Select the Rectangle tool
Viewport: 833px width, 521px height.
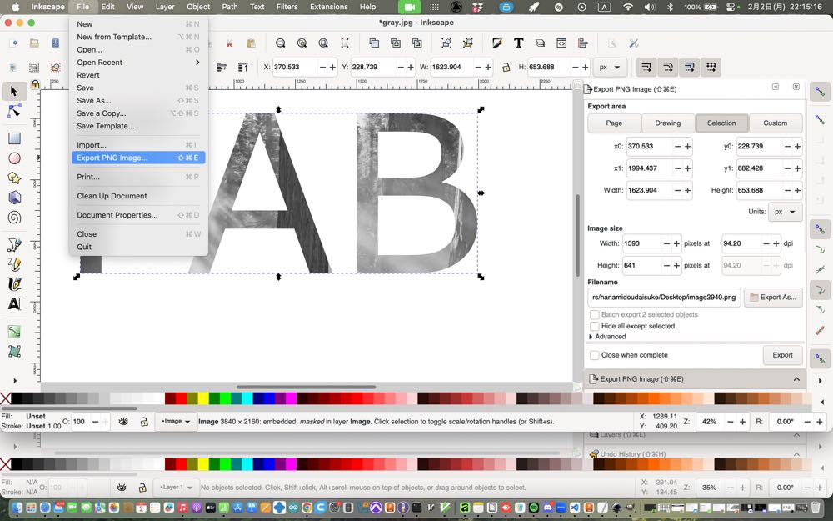pos(14,138)
